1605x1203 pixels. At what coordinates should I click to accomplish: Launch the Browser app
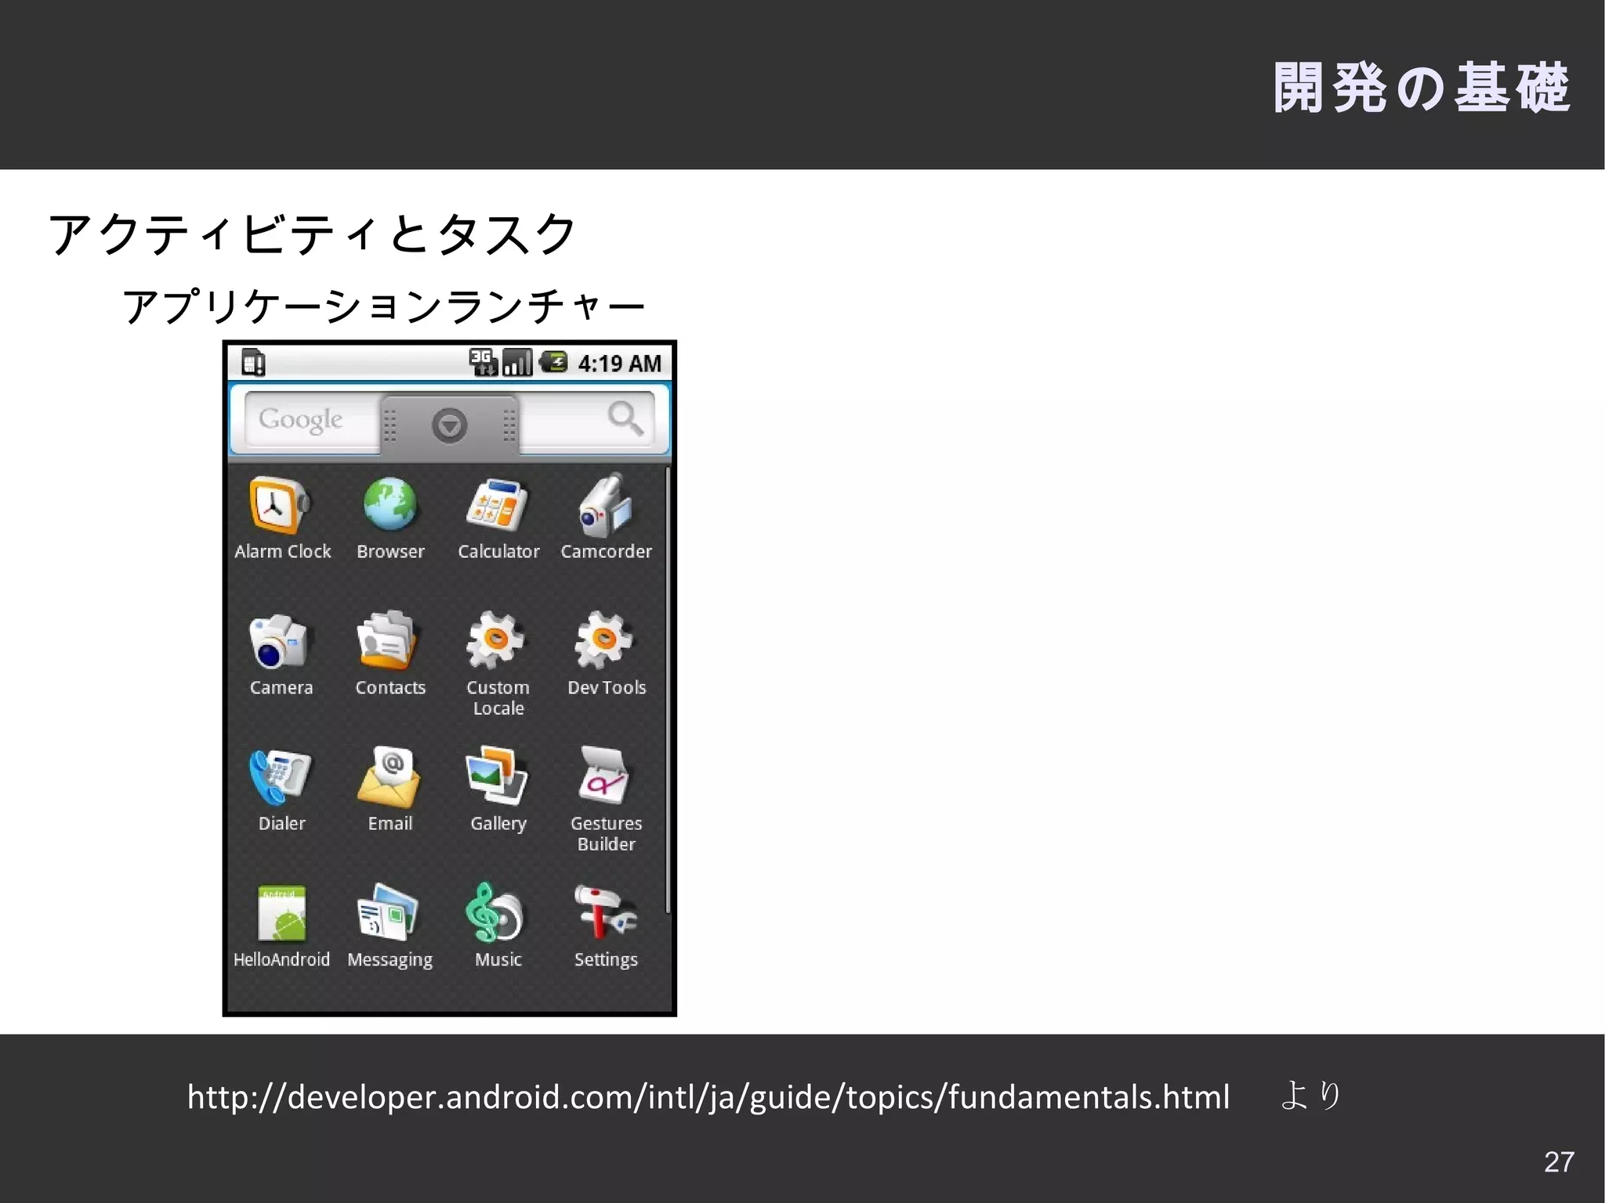click(390, 518)
